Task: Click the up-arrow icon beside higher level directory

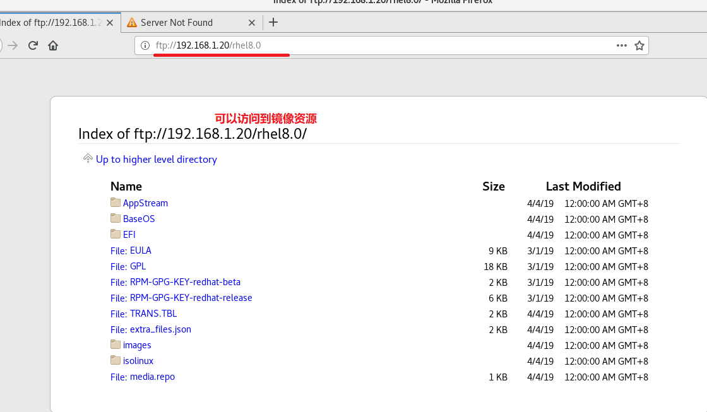Action: 88,158
